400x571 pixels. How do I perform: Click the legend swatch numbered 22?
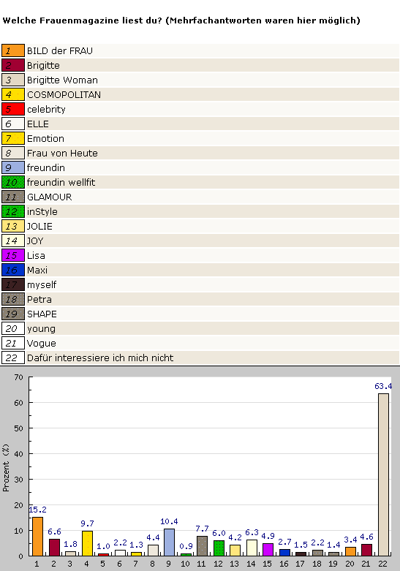pyautogui.click(x=13, y=358)
